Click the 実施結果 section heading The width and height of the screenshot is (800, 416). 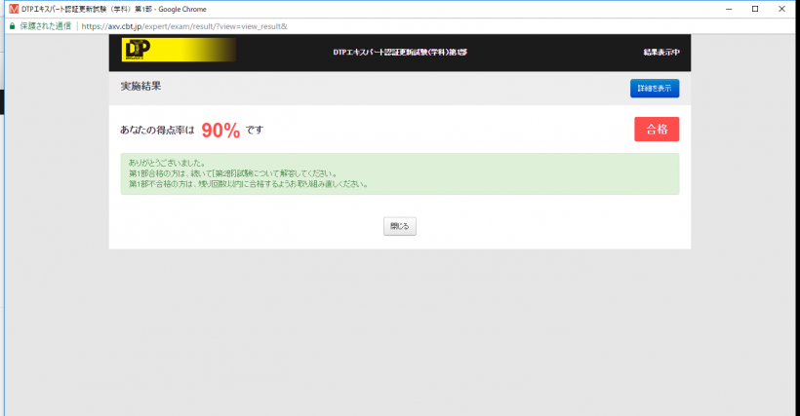[140, 87]
